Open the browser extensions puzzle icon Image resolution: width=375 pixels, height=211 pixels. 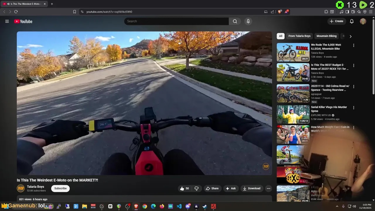point(326,12)
